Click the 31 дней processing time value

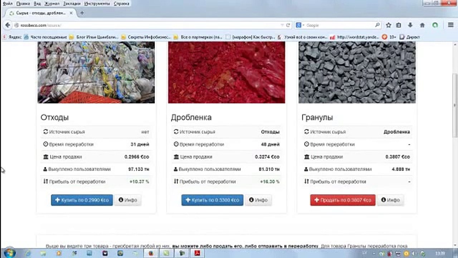(140, 144)
